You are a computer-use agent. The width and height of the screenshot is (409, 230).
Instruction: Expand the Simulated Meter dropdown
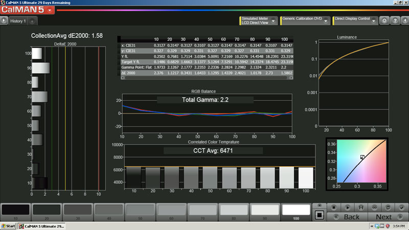[x=274, y=21]
